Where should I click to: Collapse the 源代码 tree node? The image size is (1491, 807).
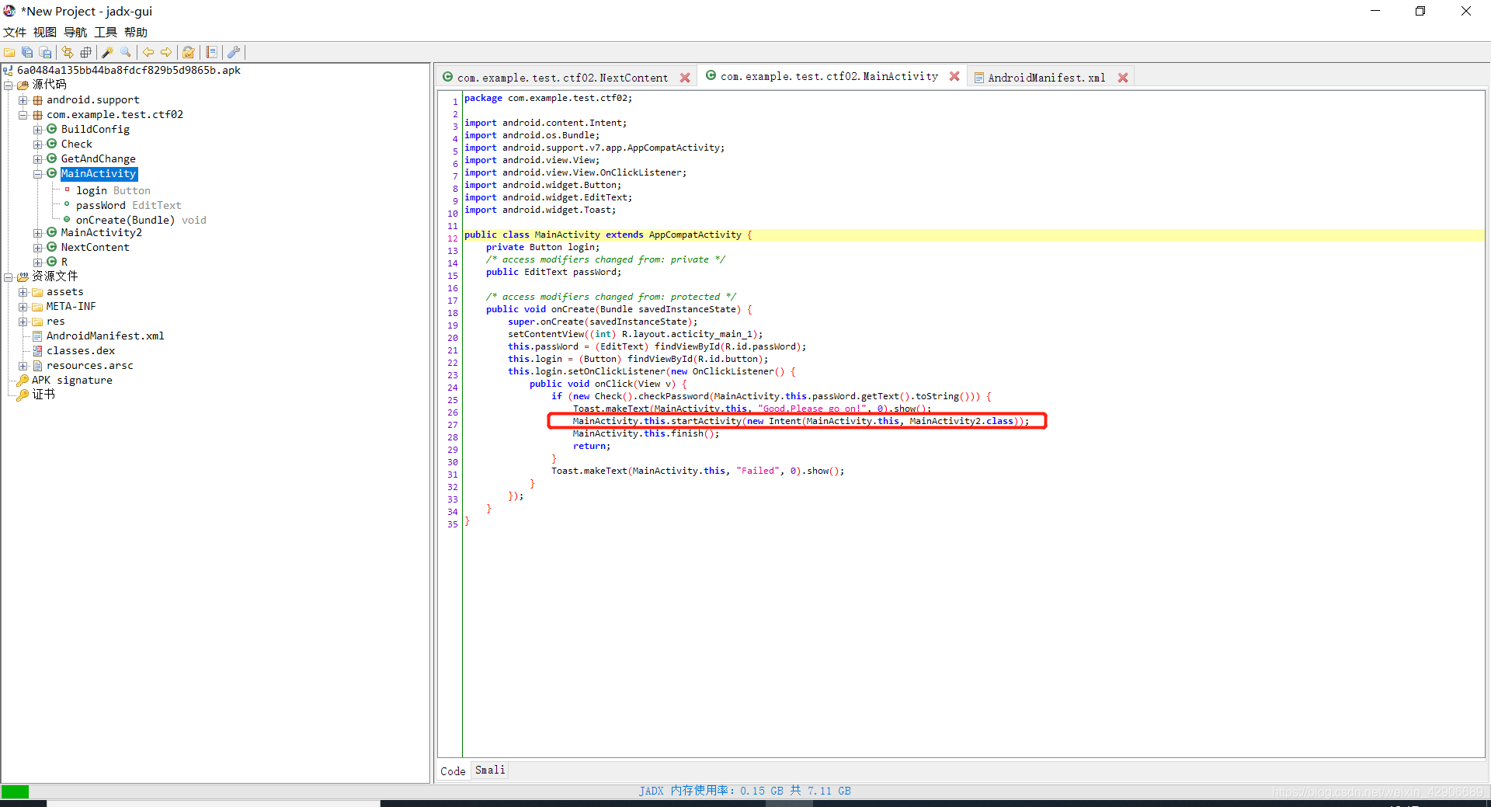click(x=9, y=85)
